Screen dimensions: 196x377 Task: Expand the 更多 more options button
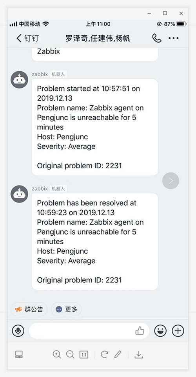pos(67,309)
